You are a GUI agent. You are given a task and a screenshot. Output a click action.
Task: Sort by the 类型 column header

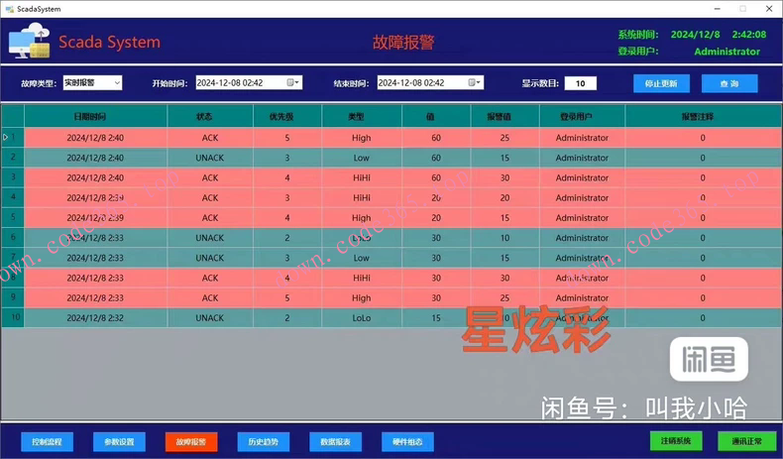pyautogui.click(x=362, y=116)
